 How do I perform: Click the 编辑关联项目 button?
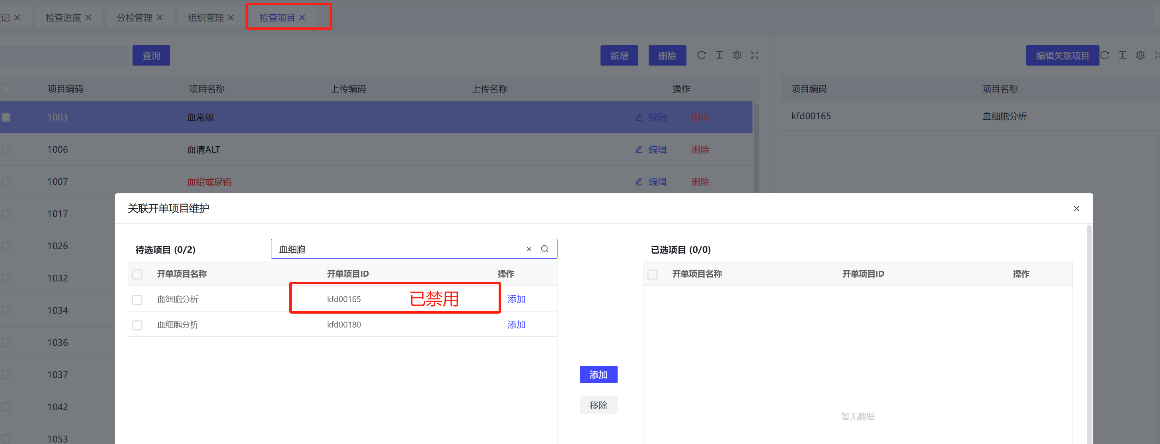(1062, 55)
